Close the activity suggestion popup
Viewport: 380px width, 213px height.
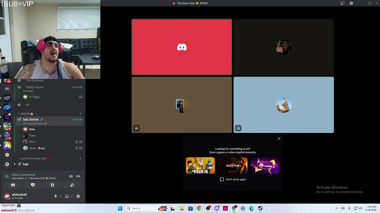279,138
